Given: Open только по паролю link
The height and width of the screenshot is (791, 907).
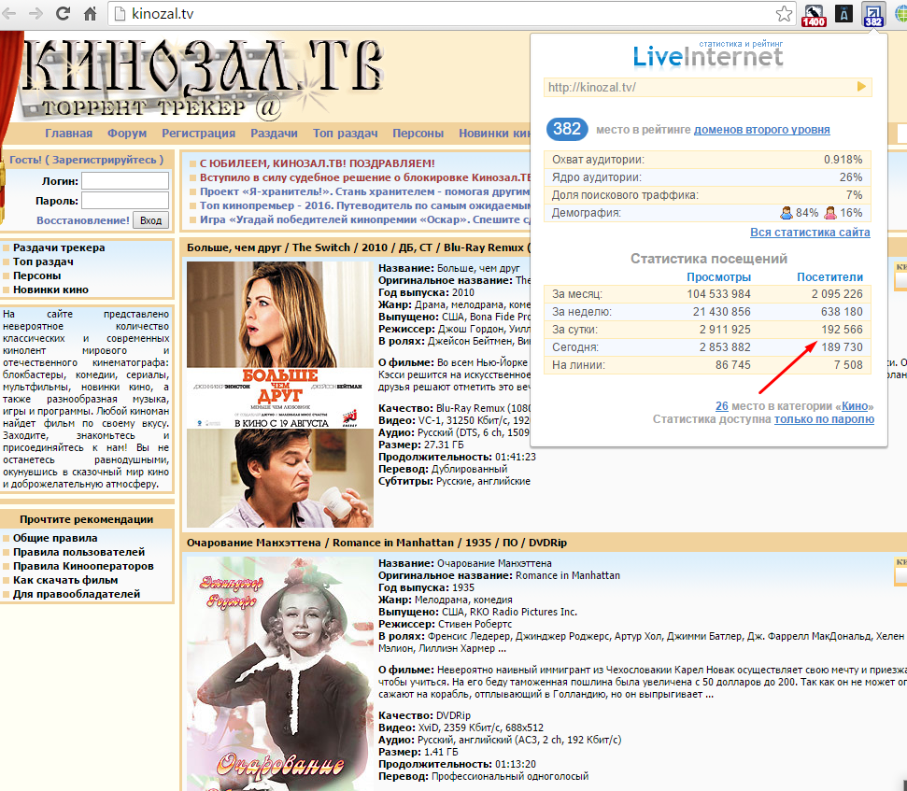Looking at the screenshot, I should pos(824,419).
